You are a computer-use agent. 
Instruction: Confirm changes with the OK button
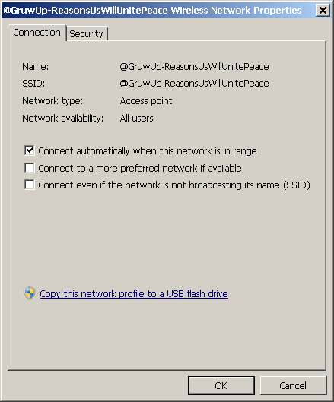click(221, 385)
